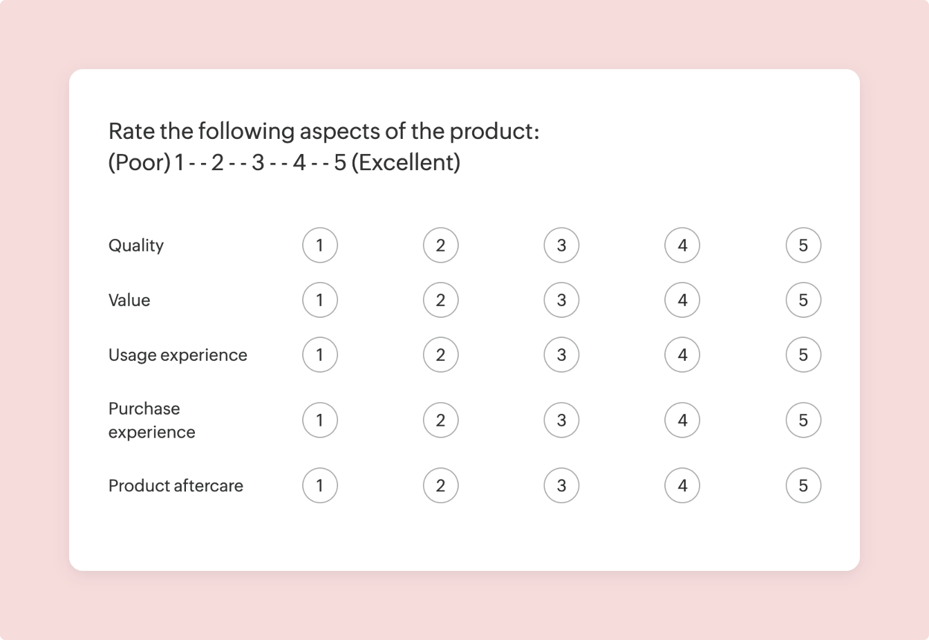Mark Product aftercare with rating 1
929x640 pixels.
(319, 486)
